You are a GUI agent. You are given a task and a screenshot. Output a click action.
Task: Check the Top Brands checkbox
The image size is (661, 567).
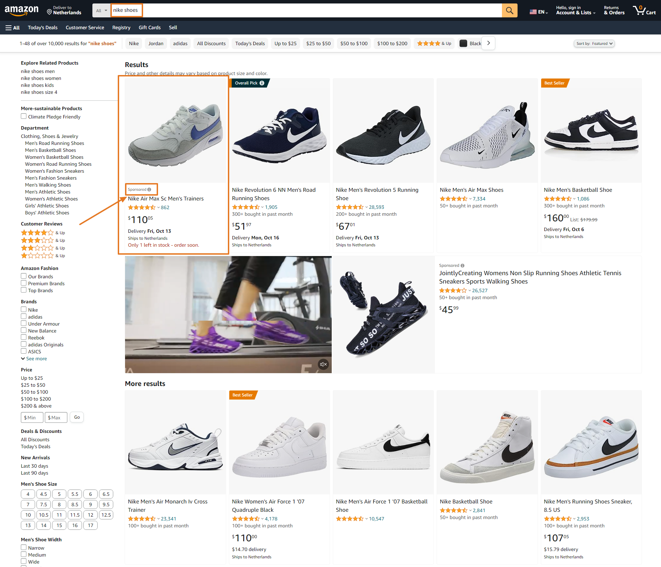[24, 290]
